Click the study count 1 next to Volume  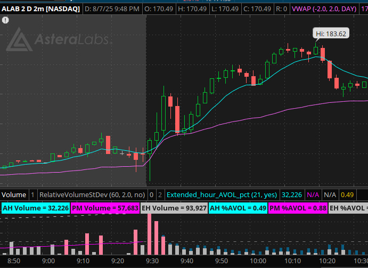tap(32, 194)
